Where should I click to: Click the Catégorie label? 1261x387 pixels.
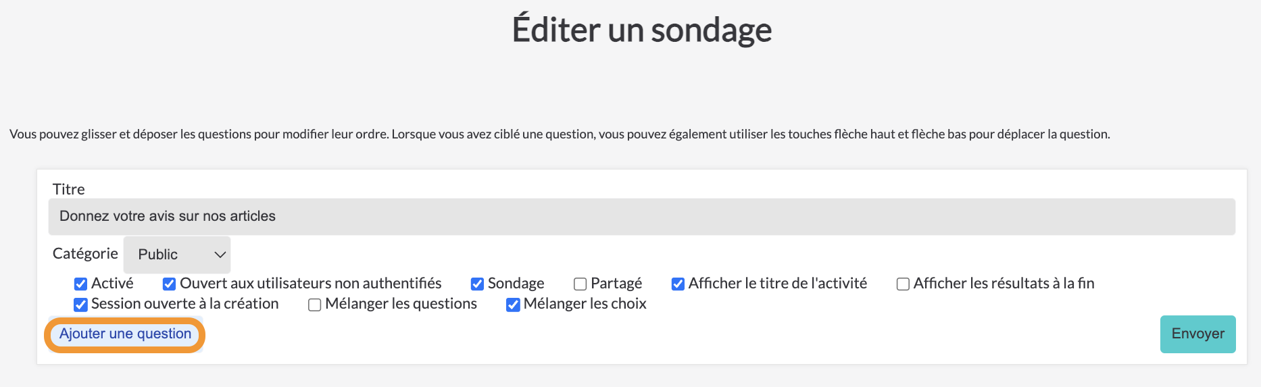click(85, 254)
